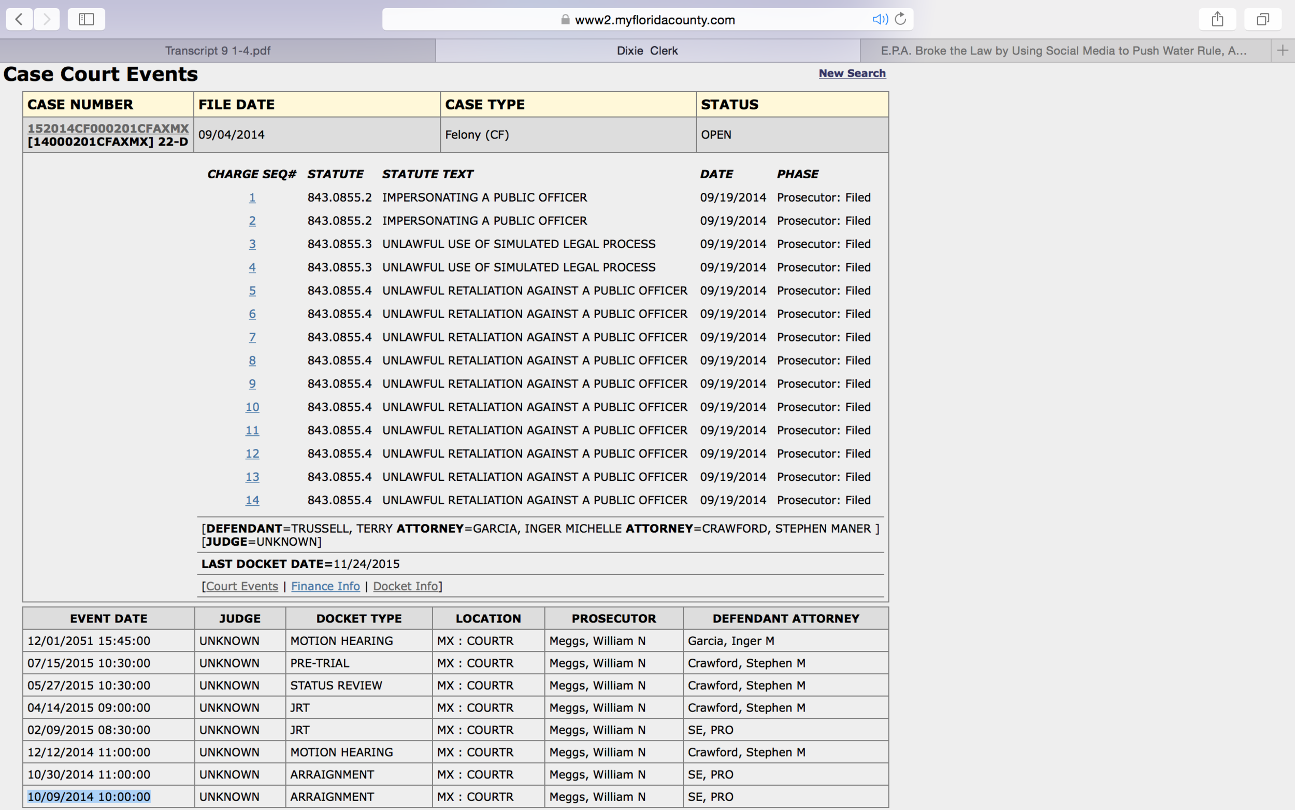The image size is (1295, 810).
Task: Open charge sequence 10 link
Action: tap(252, 407)
